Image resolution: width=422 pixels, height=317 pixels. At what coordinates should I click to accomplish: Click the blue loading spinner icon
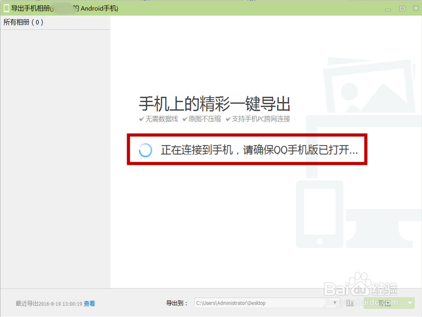click(x=146, y=150)
